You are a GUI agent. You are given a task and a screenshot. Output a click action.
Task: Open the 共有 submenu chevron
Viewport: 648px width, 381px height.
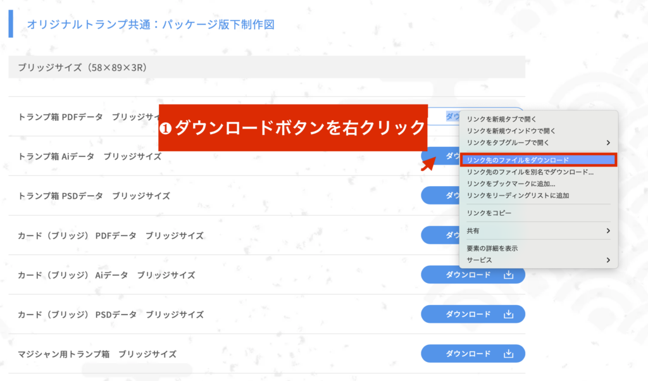pos(608,230)
